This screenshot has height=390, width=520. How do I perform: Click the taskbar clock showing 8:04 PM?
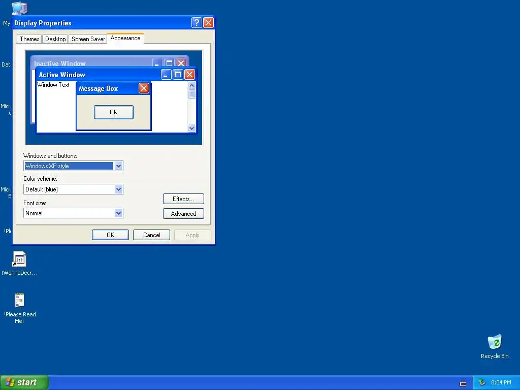tap(501, 383)
